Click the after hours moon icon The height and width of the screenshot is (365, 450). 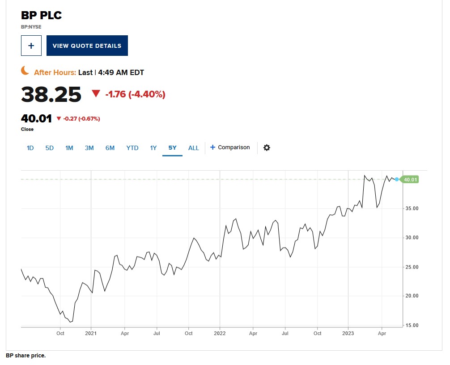[25, 71]
